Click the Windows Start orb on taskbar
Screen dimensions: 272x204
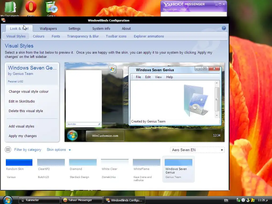pyautogui.click(x=8, y=200)
